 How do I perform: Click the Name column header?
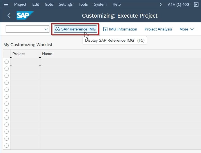120,54
